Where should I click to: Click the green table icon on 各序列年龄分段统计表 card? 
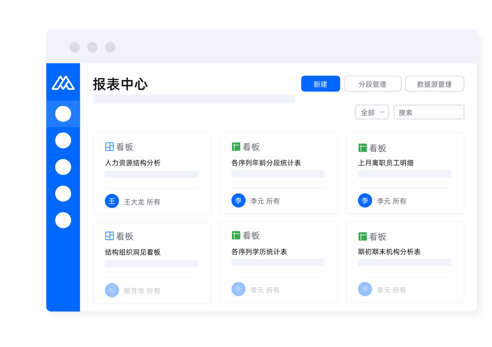[x=236, y=147]
